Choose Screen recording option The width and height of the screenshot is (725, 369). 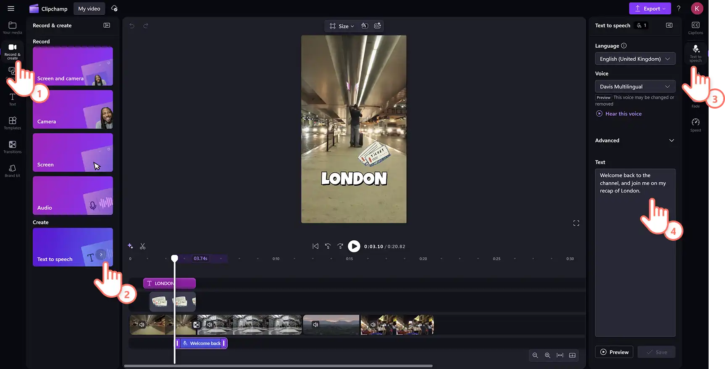[x=73, y=152]
